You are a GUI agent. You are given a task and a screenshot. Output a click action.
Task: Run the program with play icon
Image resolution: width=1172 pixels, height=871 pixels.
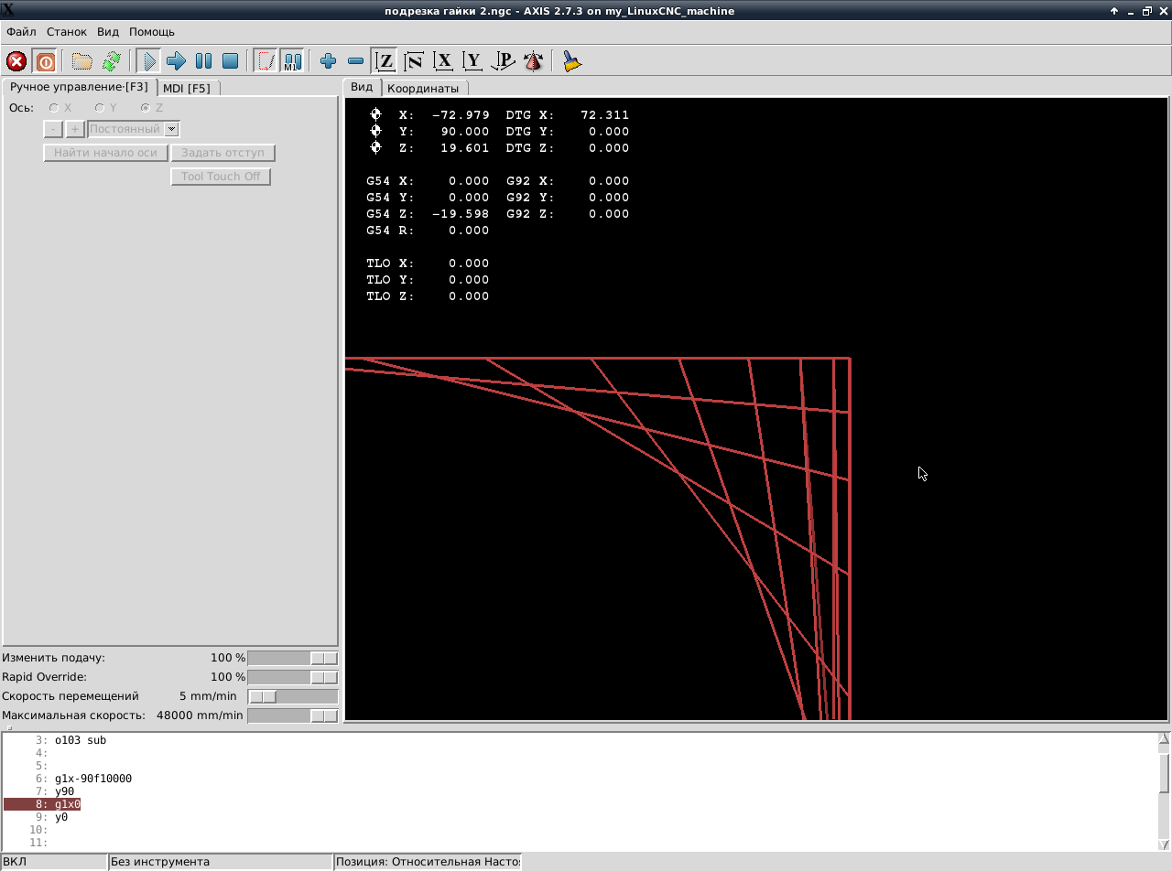148,61
